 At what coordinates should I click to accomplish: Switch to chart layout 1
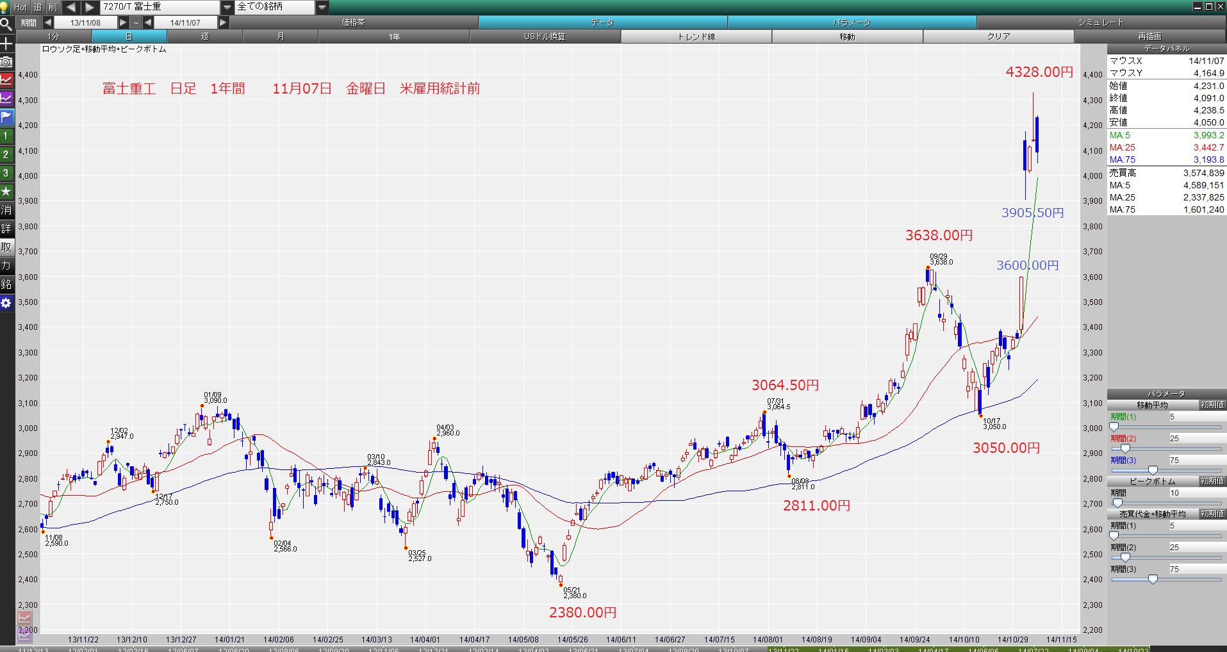(6, 136)
